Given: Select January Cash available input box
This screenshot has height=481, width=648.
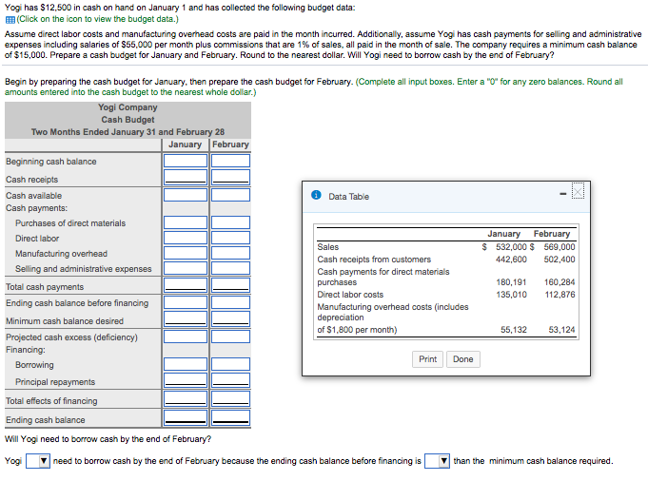Looking at the screenshot, I should click(186, 195).
